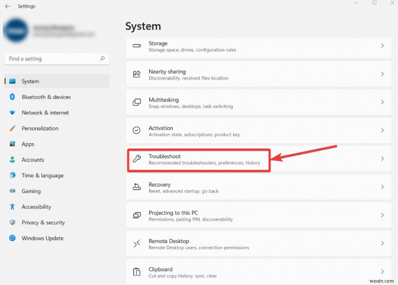The width and height of the screenshot is (398, 285).
Task: Click the Personalization paintbrush icon
Action: click(12, 128)
